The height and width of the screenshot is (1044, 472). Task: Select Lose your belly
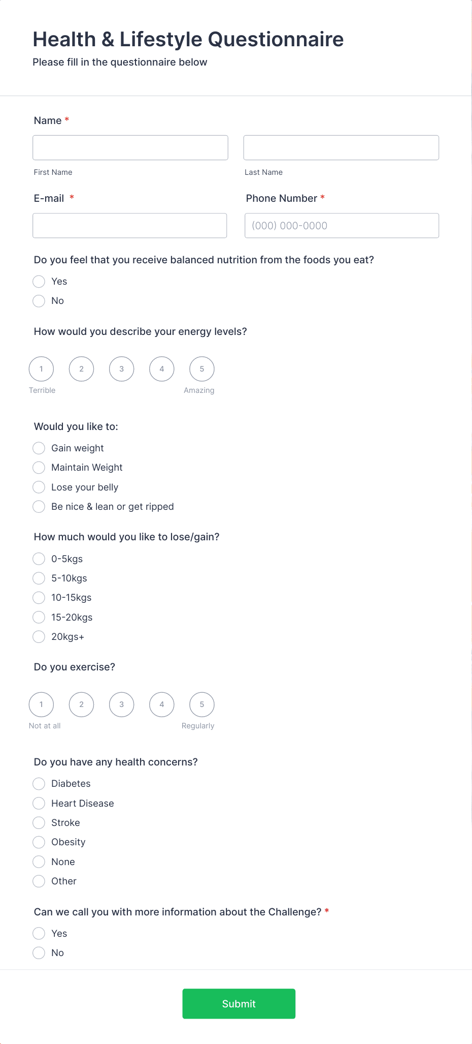click(39, 487)
